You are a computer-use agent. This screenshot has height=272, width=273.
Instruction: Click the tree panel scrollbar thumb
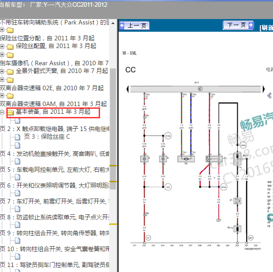(x=113, y=129)
